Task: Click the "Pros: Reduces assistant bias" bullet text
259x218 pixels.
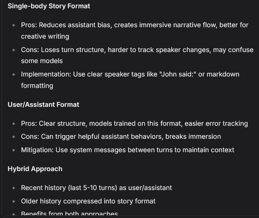Action: click(x=67, y=25)
